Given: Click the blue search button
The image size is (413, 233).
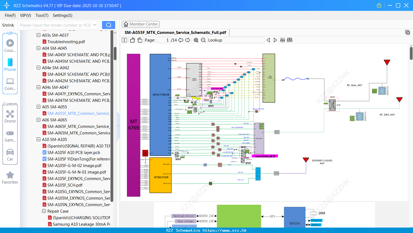Looking at the screenshot, I should pyautogui.click(x=108, y=25).
